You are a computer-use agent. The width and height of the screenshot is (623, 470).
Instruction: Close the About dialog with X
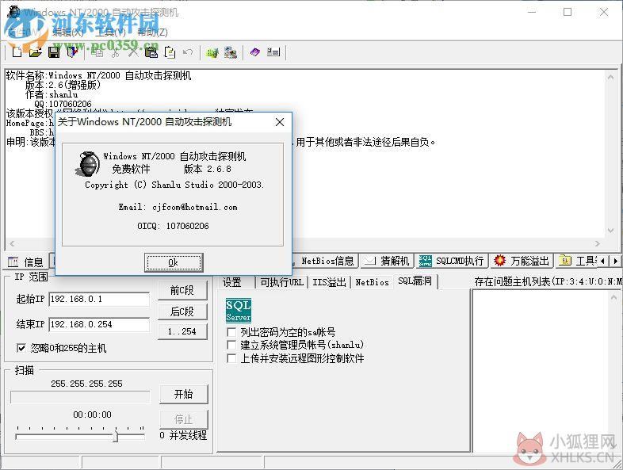click(280, 122)
